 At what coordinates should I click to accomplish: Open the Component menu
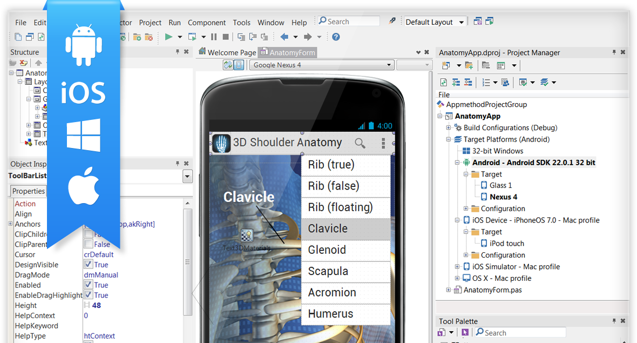pos(206,22)
